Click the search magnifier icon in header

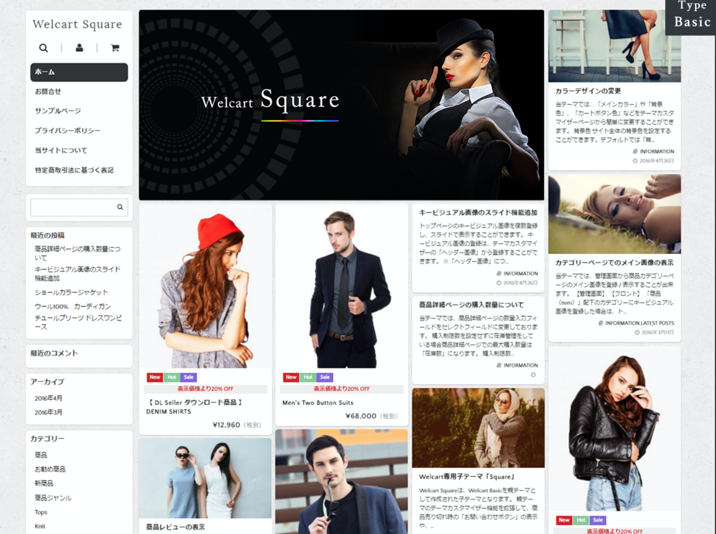43,48
